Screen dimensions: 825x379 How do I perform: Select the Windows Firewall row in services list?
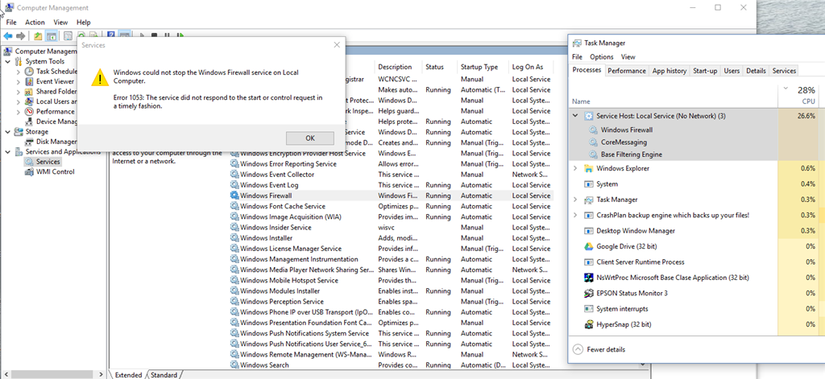tap(391, 196)
